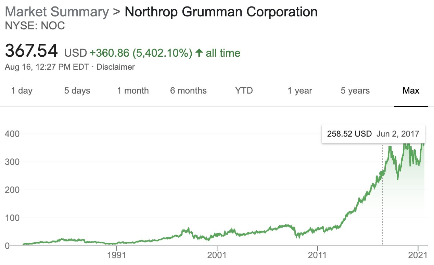Switch chart to 1 year

(x=300, y=90)
